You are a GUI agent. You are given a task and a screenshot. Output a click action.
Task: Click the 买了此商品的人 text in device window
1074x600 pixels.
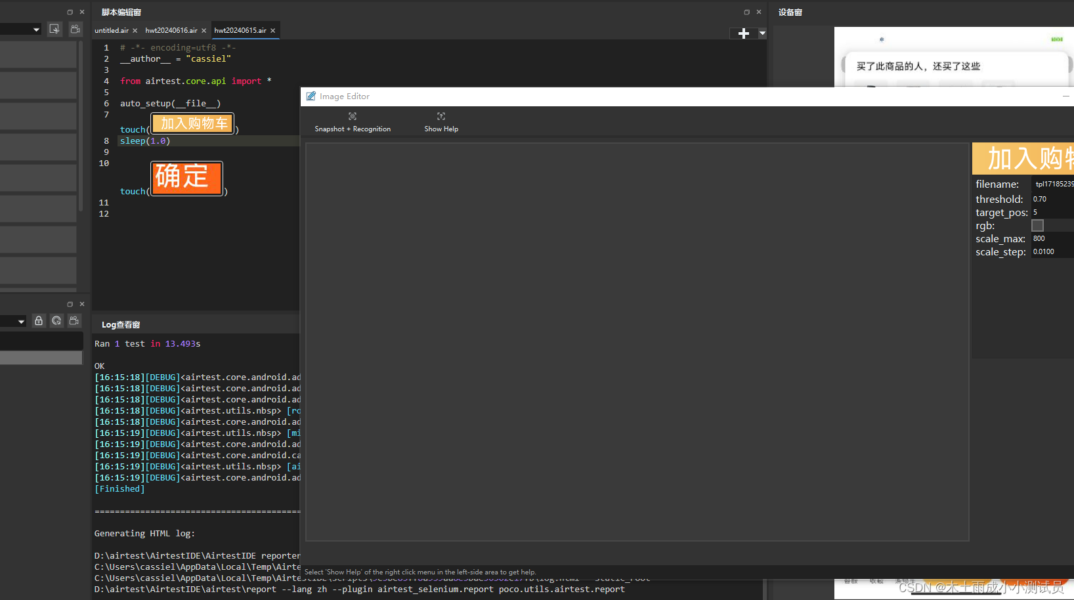918,66
